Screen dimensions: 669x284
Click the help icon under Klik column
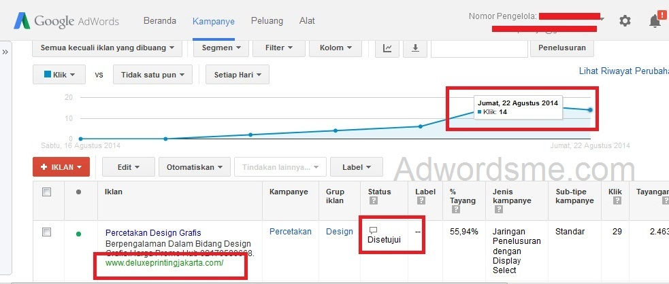click(617, 200)
